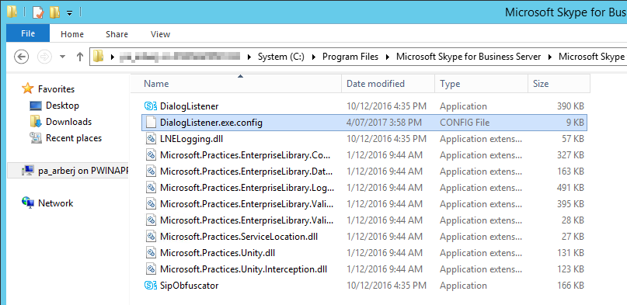Go up one folder level
This screenshot has width=627, height=305.
point(79,57)
